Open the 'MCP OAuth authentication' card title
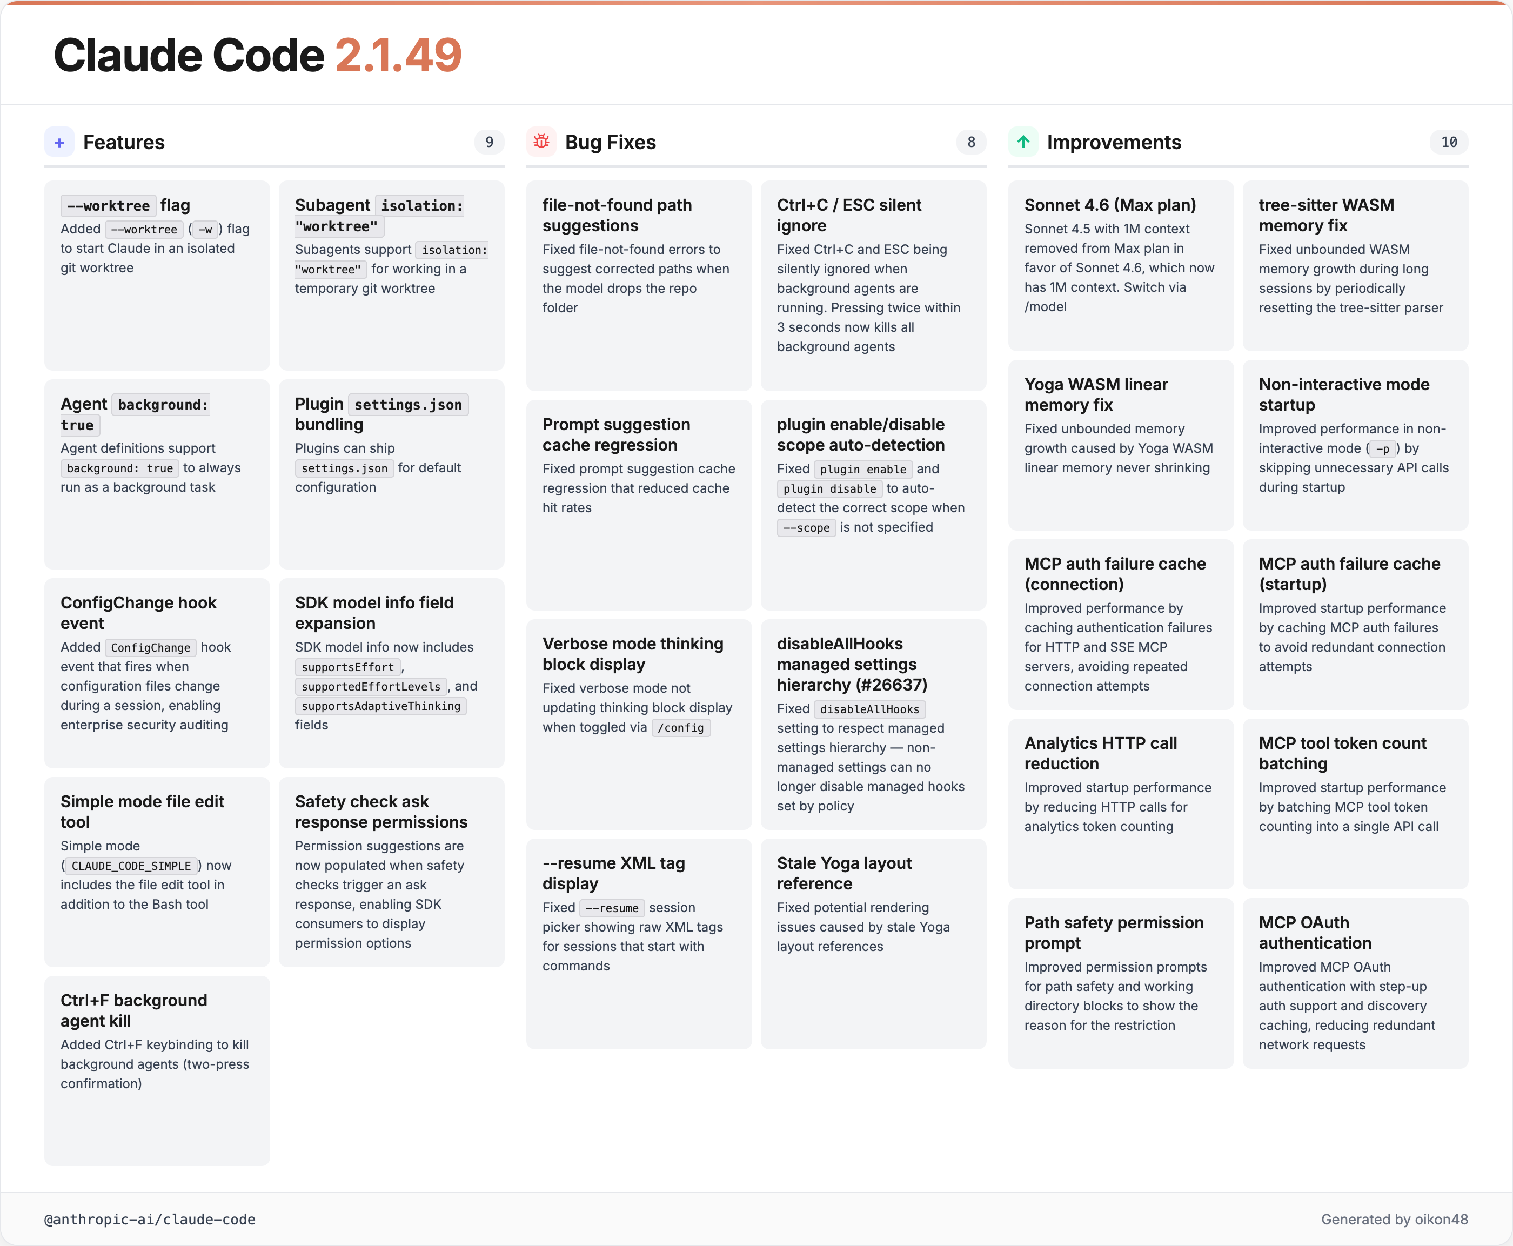 (x=1315, y=933)
